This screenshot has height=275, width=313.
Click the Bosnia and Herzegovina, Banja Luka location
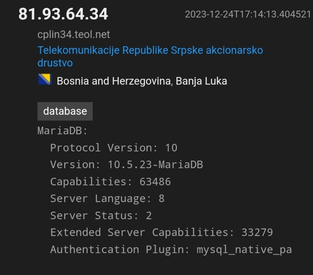click(x=142, y=81)
